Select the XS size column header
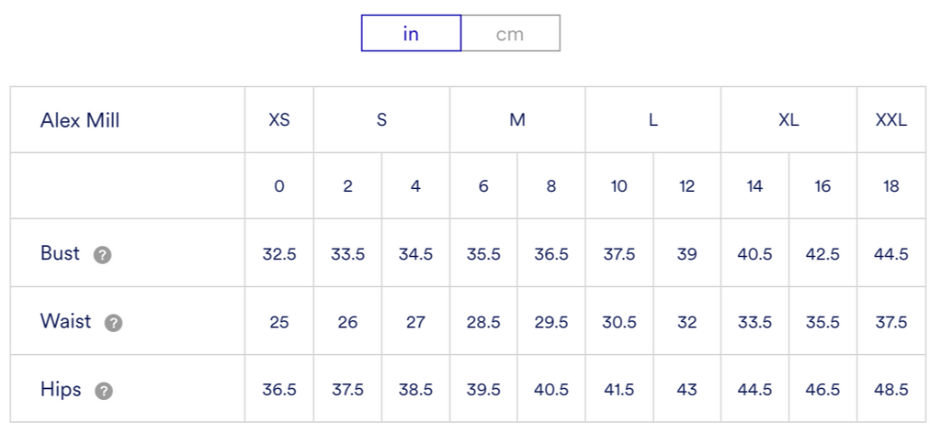 tap(279, 120)
